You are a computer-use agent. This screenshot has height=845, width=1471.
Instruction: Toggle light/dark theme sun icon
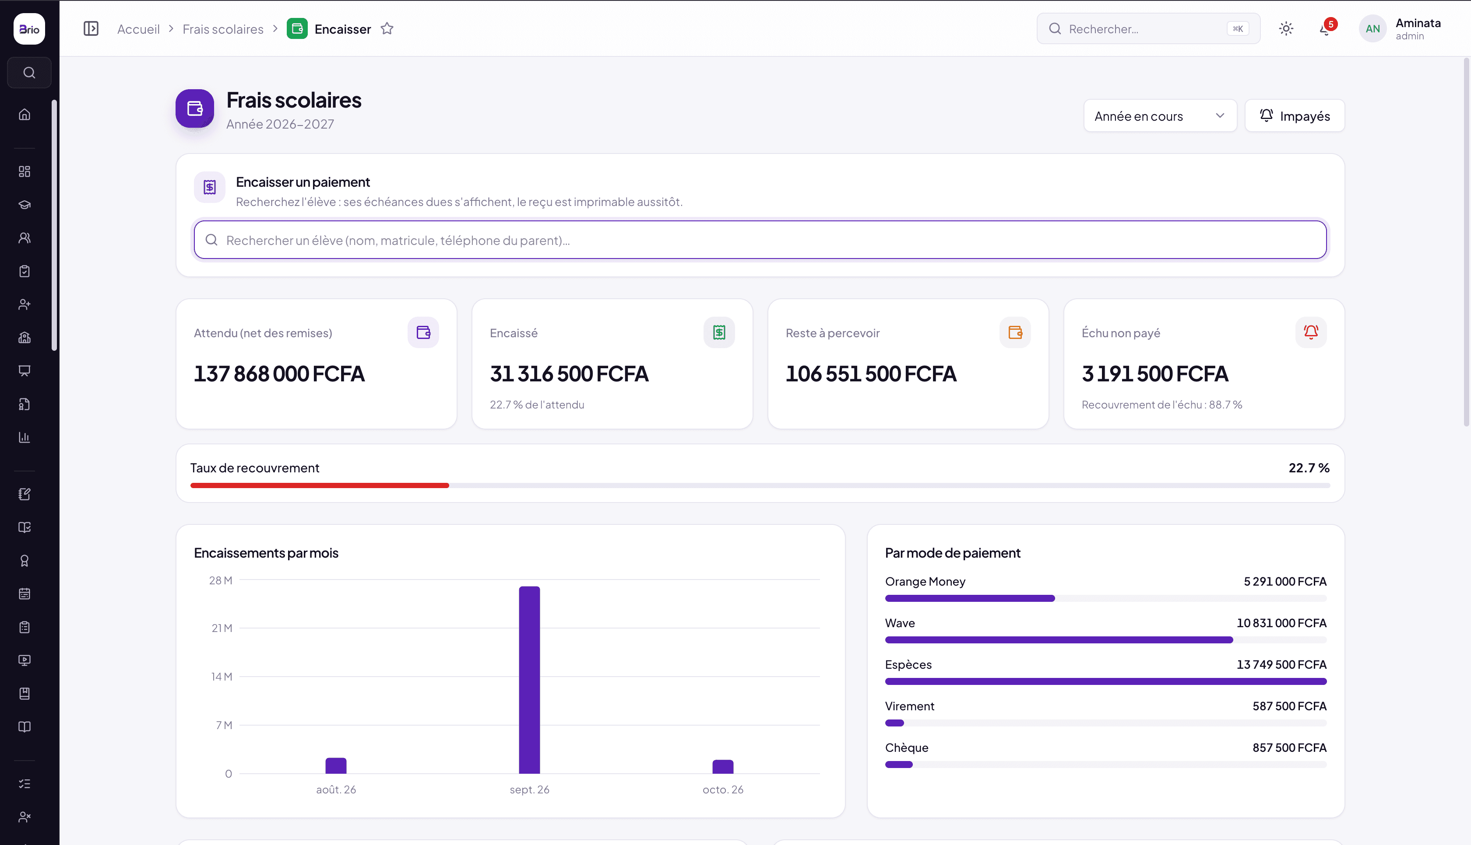pos(1286,28)
